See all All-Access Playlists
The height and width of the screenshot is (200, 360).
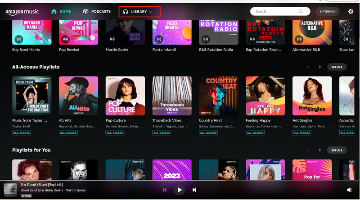tap(337, 67)
